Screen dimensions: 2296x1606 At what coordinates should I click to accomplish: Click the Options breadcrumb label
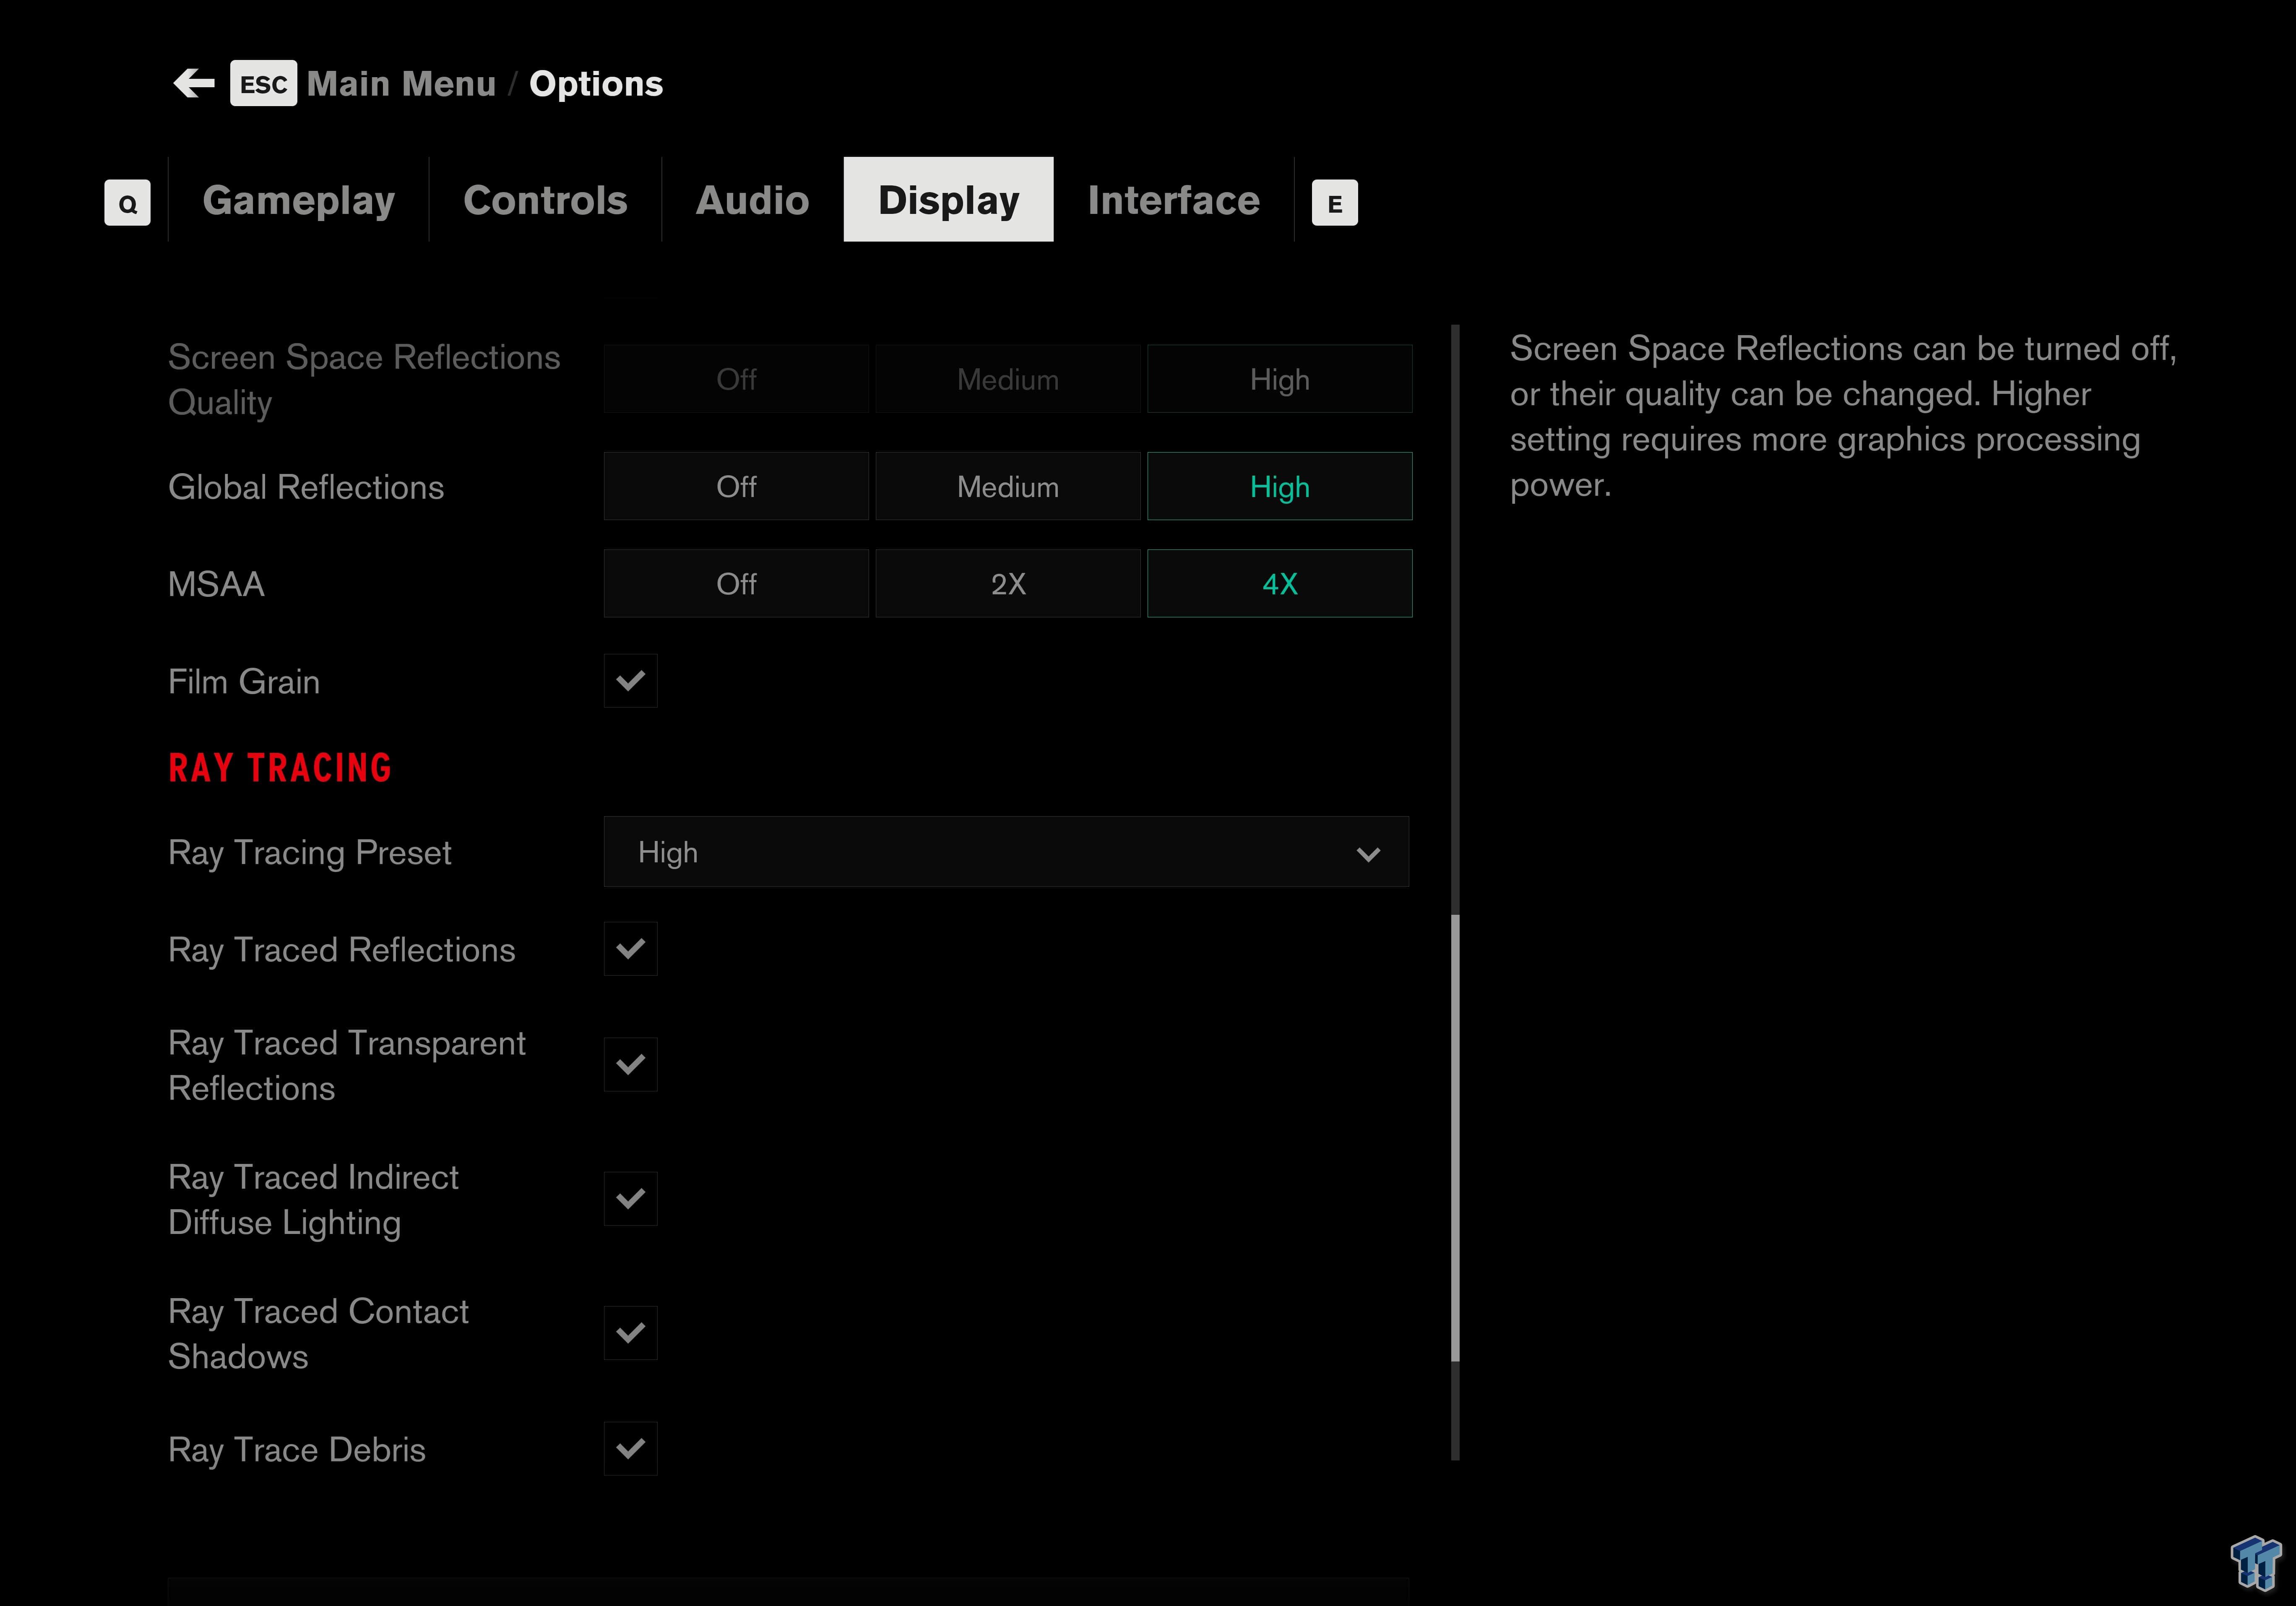pos(596,84)
